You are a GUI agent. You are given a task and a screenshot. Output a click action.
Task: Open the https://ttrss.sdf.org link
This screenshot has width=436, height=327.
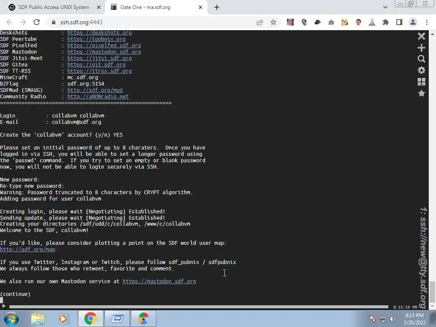pyautogui.click(x=100, y=71)
